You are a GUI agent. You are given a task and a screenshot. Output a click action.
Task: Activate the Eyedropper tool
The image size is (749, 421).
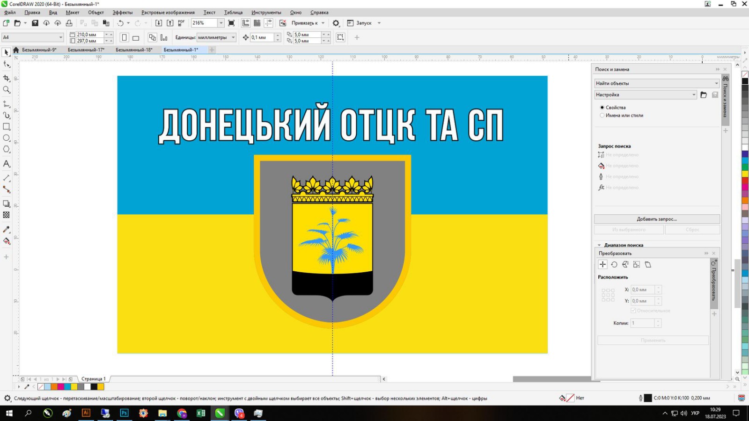pos(7,230)
